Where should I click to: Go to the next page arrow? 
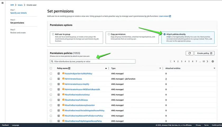point(207,61)
